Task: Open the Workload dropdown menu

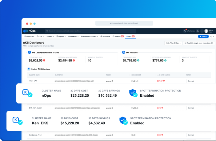Action: pyautogui.click(x=73, y=36)
